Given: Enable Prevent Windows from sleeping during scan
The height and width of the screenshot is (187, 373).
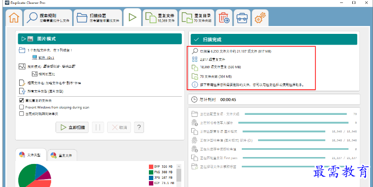Looking at the screenshot, I should click(x=22, y=107).
